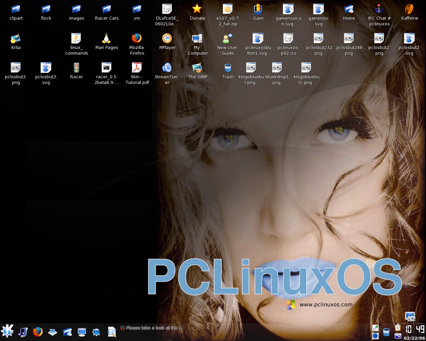426x341 pixels.
Task: Click the date 02/22/06
Action: click(x=414, y=338)
